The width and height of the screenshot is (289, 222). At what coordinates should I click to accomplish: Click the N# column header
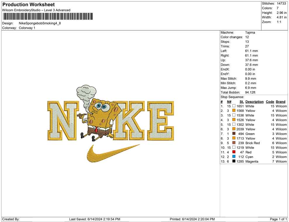tap(229, 102)
